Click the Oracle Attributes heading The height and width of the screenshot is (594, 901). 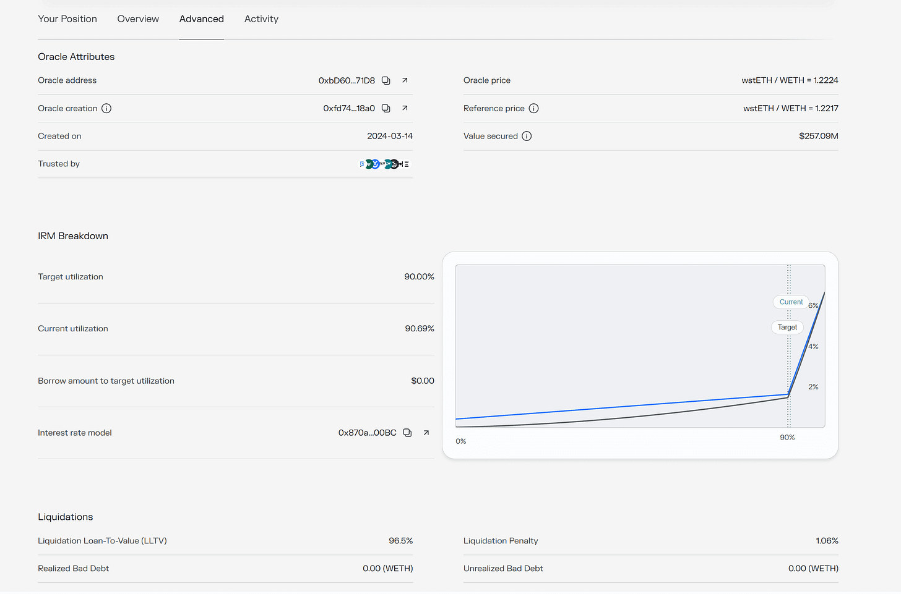click(76, 57)
